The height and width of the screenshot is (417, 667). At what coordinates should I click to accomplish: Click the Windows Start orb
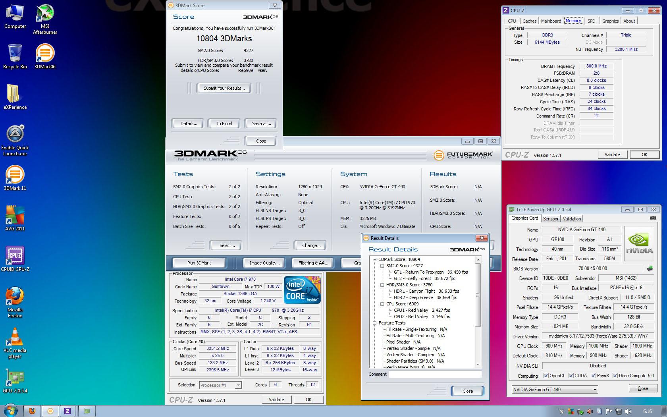click(x=10, y=411)
